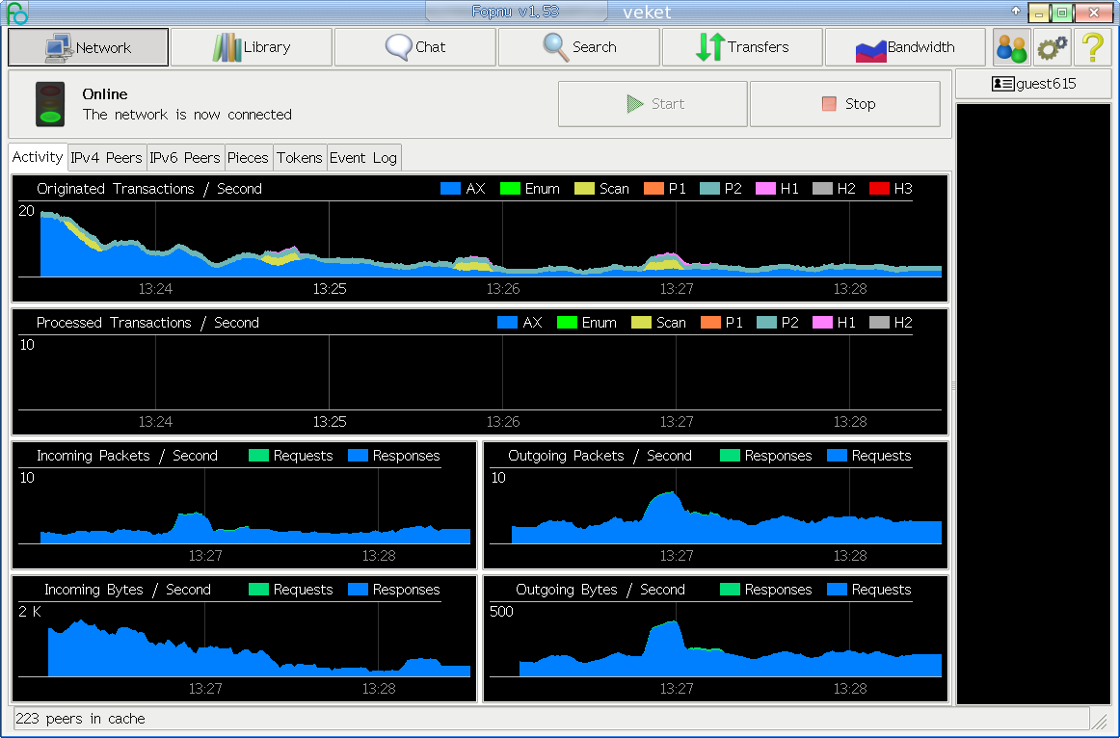
Task: Switch to the Pieces tab
Action: (x=248, y=158)
